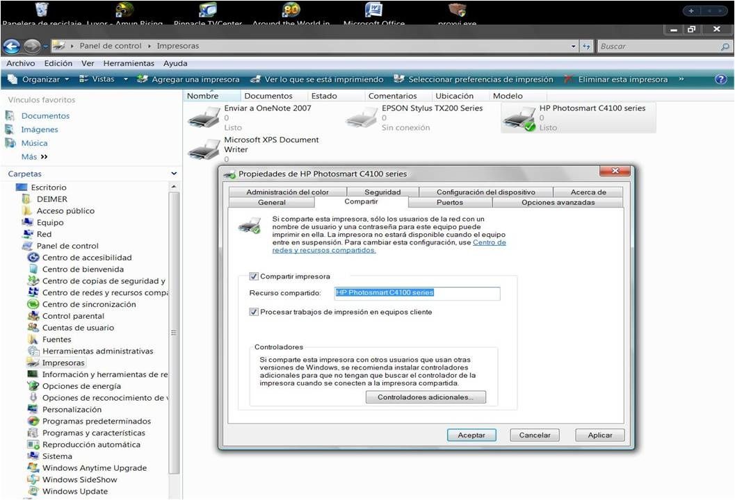The image size is (735, 500).
Task: Expand Más favorite links chevron
Action: coord(44,157)
